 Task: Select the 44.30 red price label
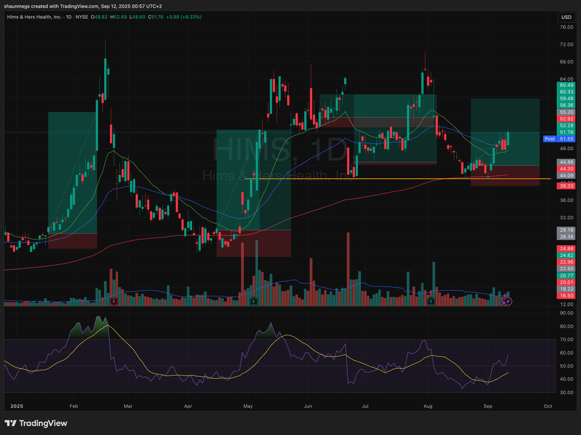coord(566,169)
